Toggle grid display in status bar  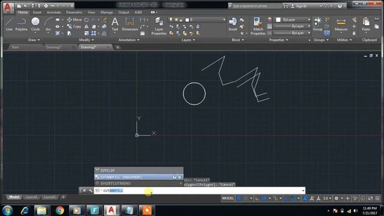pyautogui.click(x=239, y=198)
